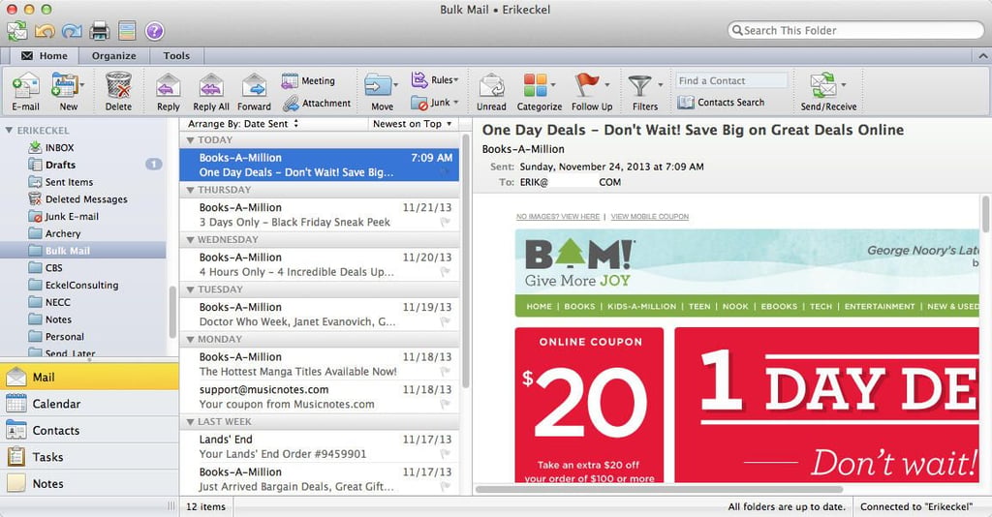Toggle flag on Doctor Who Week message
The height and width of the screenshot is (517, 992).
point(446,321)
